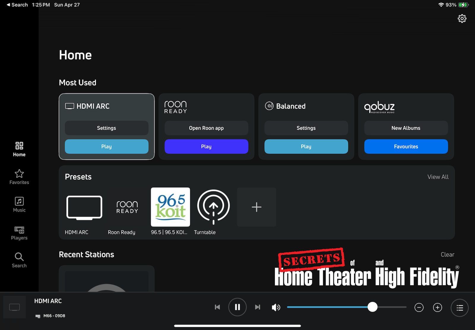The image size is (475, 330).
Task: Add a new preset with plus tile
Action: tap(256, 207)
